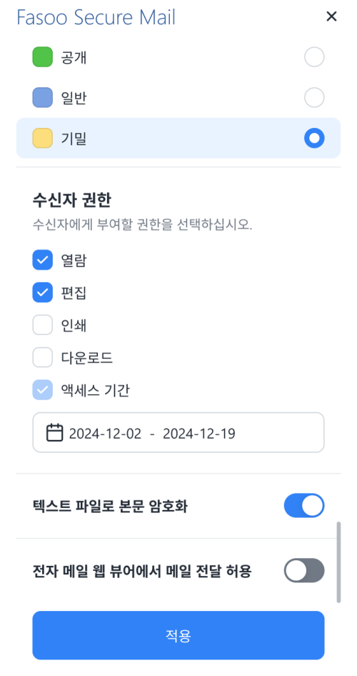The width and height of the screenshot is (357, 676).
Task: Click the vertical scrollbar thumb
Action: (338, 562)
